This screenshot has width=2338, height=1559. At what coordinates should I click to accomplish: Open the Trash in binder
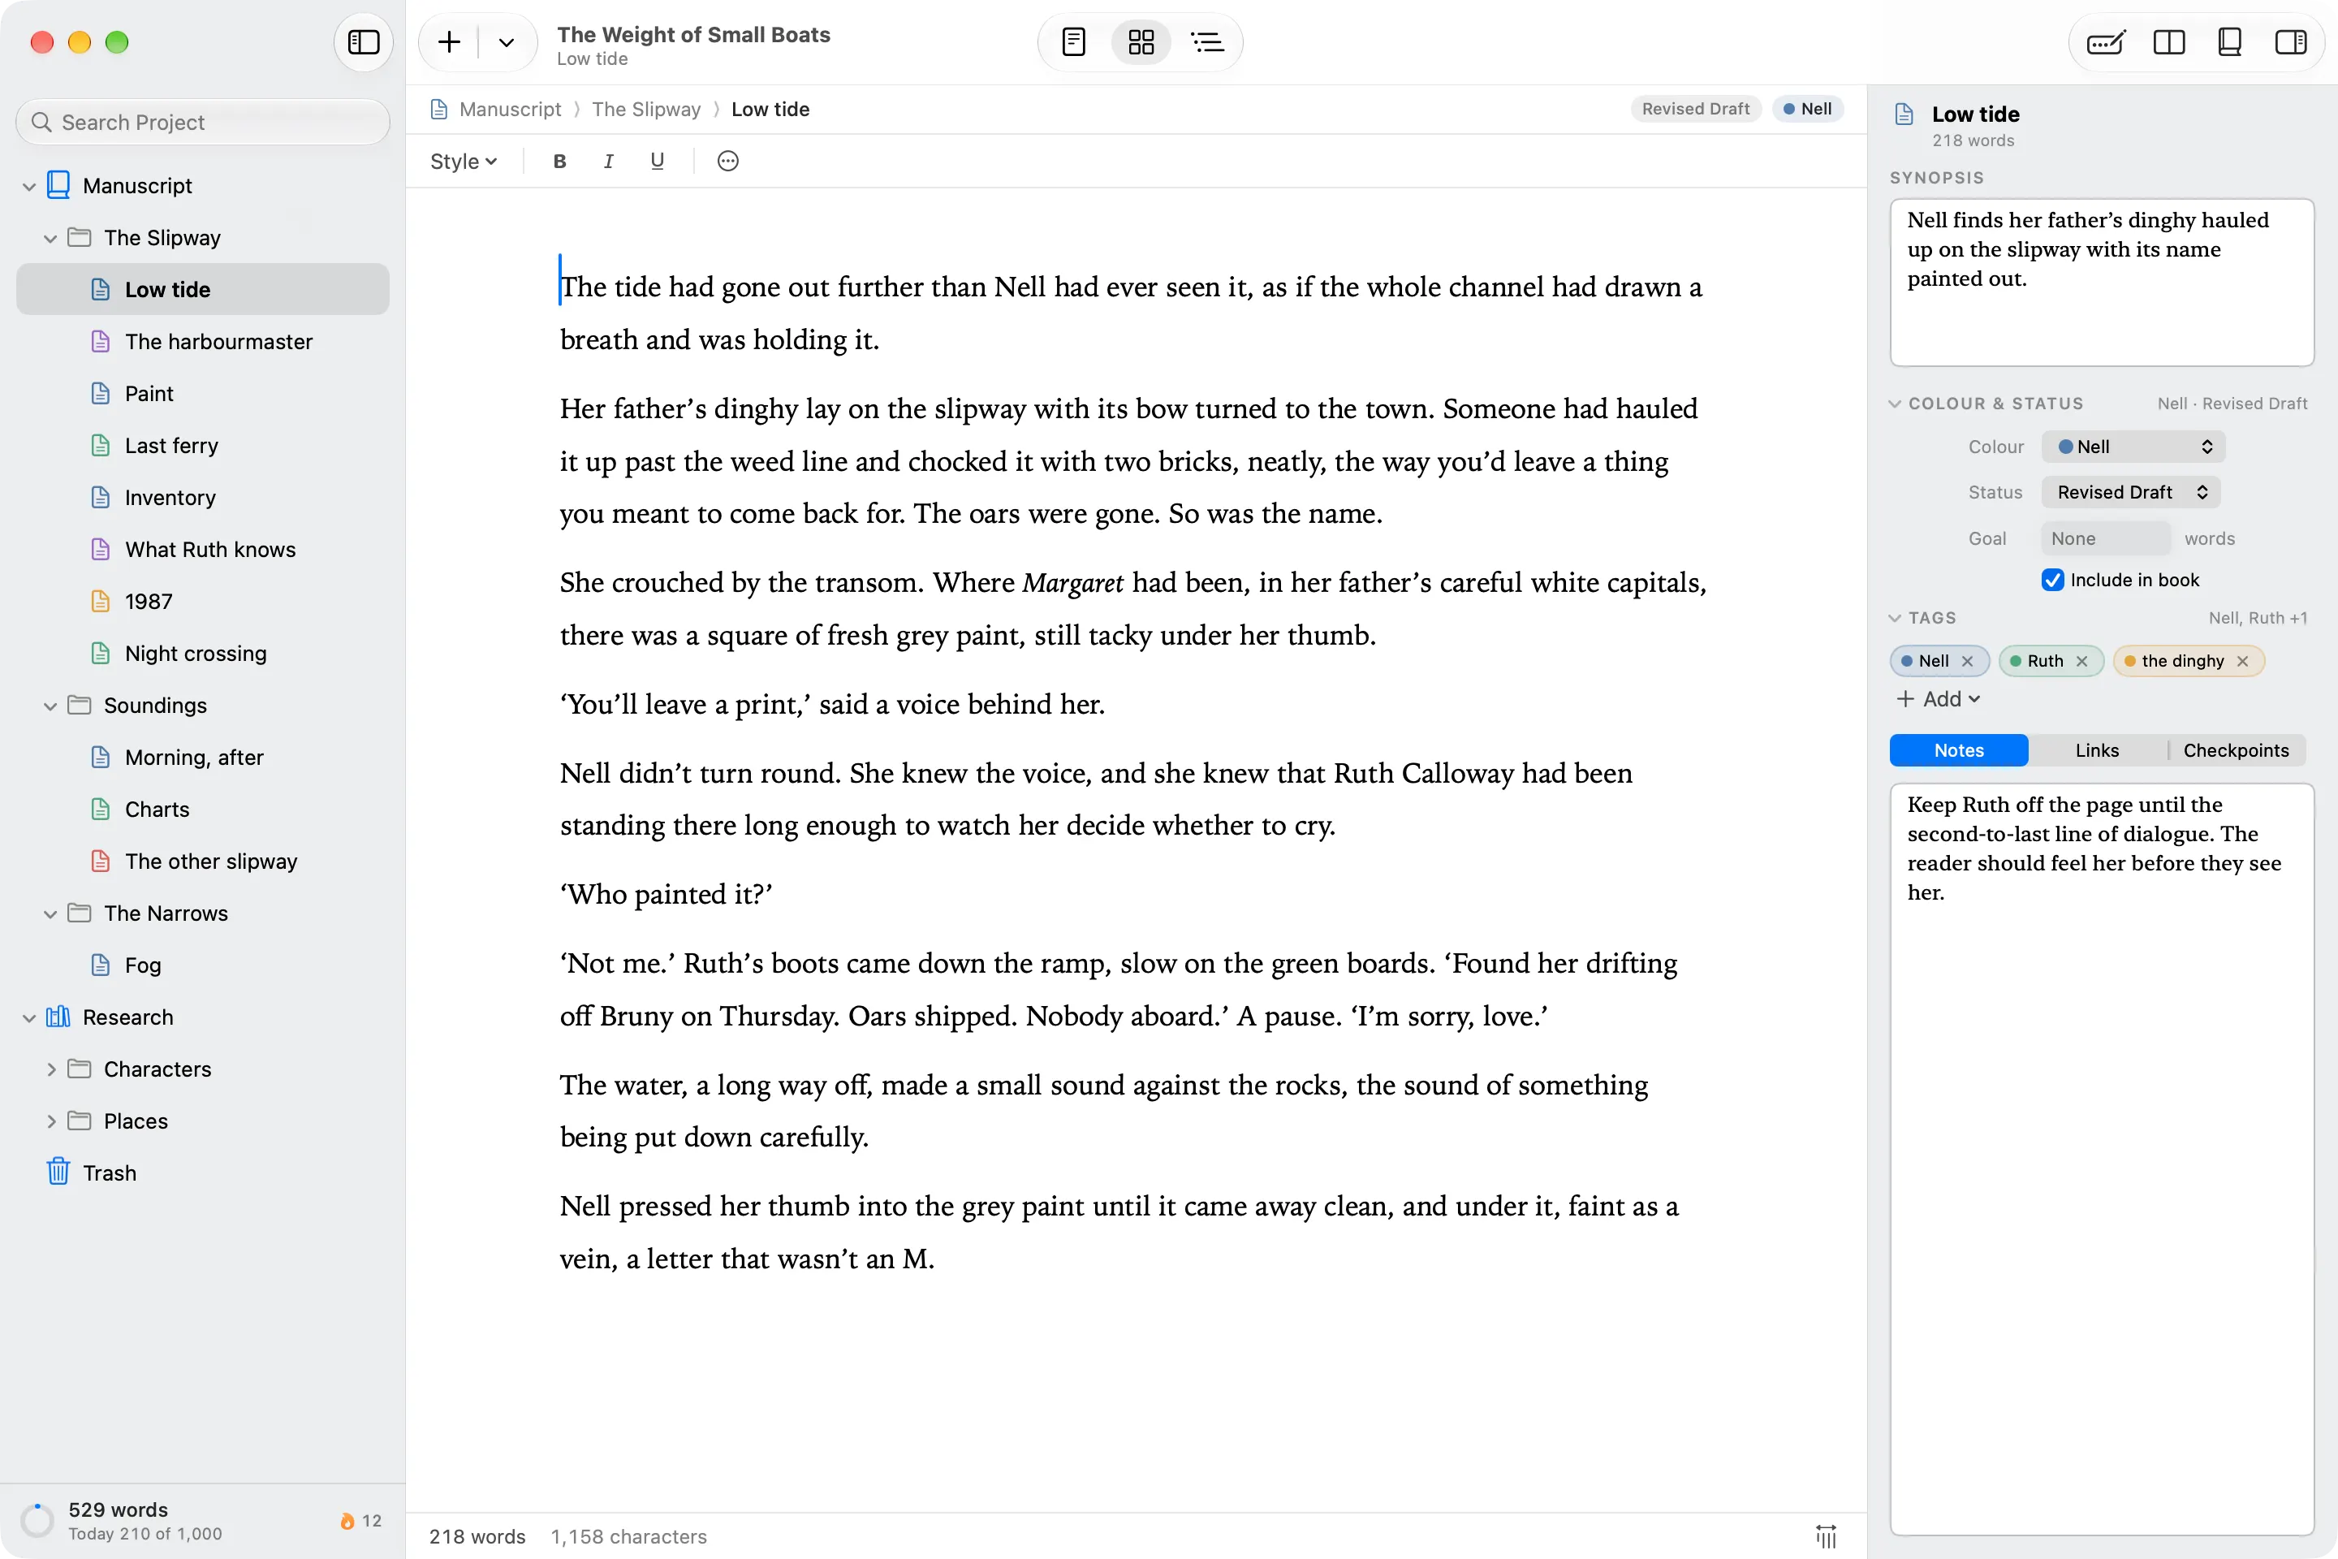(x=203, y=1172)
